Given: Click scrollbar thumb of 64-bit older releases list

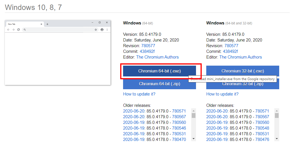Looking at the screenshot, I should [x=193, y=115].
